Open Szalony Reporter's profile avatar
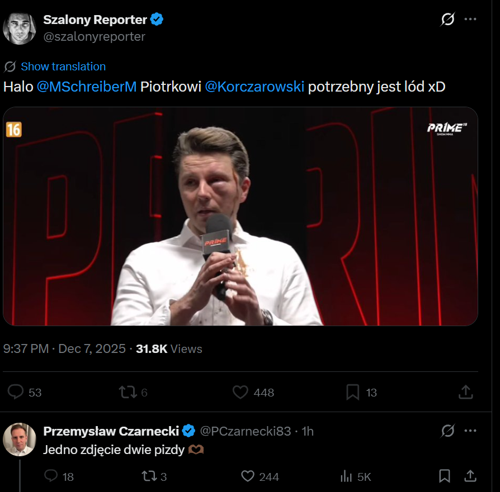This screenshot has height=492, width=500. pyautogui.click(x=20, y=27)
